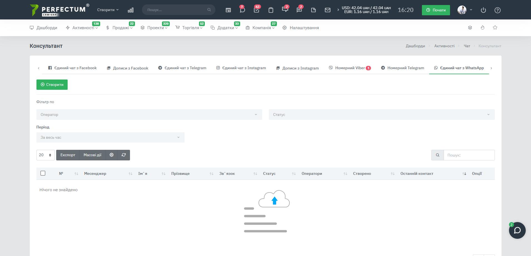Click the flame icon in navigation bar
The image size is (531, 256).
click(x=483, y=28)
